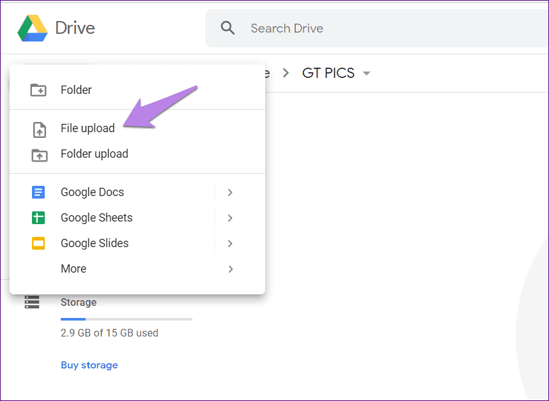Click the 2.9 GB of 15 GB used text
Image resolution: width=549 pixels, height=401 pixels.
pos(109,333)
